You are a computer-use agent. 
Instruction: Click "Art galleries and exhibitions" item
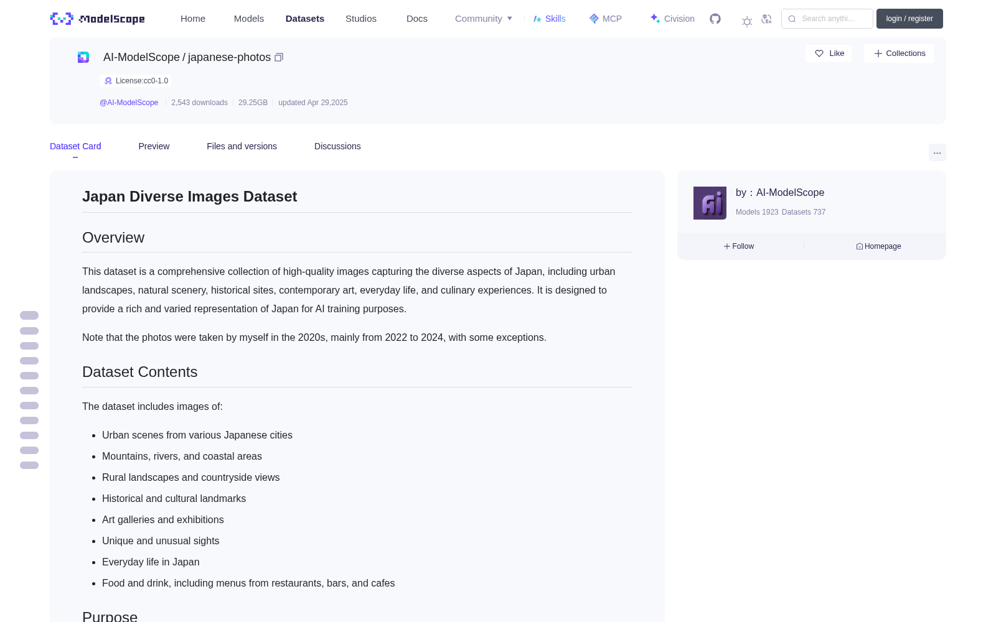click(x=163, y=520)
